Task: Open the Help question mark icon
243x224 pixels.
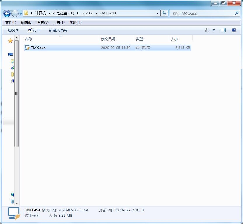Action: [234, 30]
